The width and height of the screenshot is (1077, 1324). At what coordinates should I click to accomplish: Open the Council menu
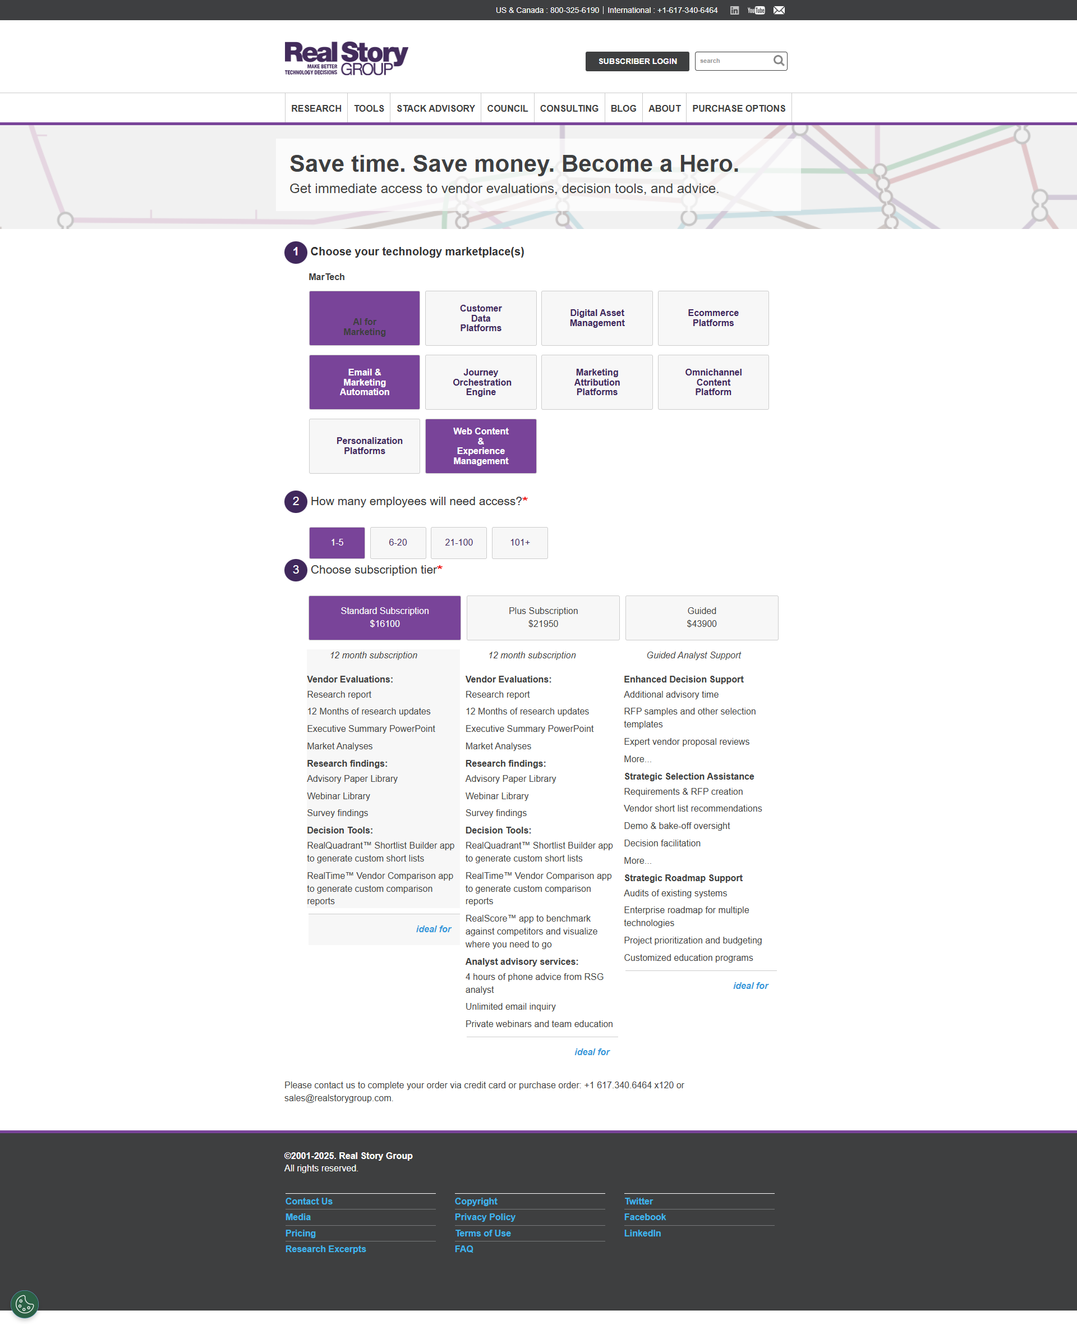click(507, 108)
